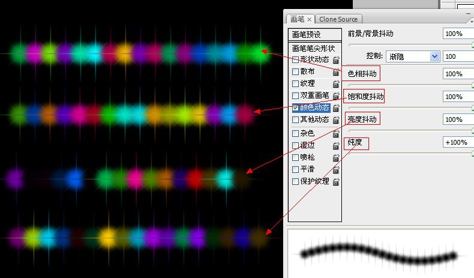This screenshot has height=278, width=474.
Task: Click the brush stroke preview thumbnail
Action: point(380,253)
